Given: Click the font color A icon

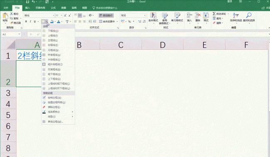Looking at the screenshot, I should pyautogui.click(x=59, y=22).
